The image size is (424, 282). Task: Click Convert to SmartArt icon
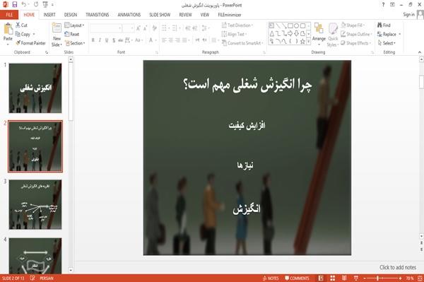(x=224, y=43)
